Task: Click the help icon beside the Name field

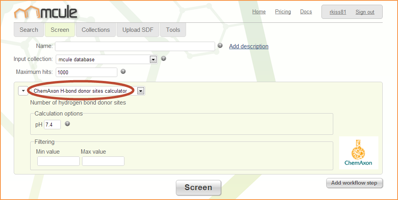Action: [220, 46]
